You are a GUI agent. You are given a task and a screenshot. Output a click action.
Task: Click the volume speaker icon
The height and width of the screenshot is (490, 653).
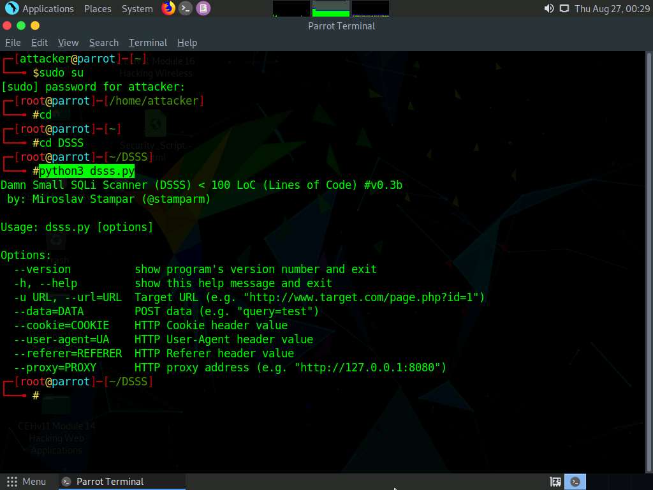click(548, 9)
